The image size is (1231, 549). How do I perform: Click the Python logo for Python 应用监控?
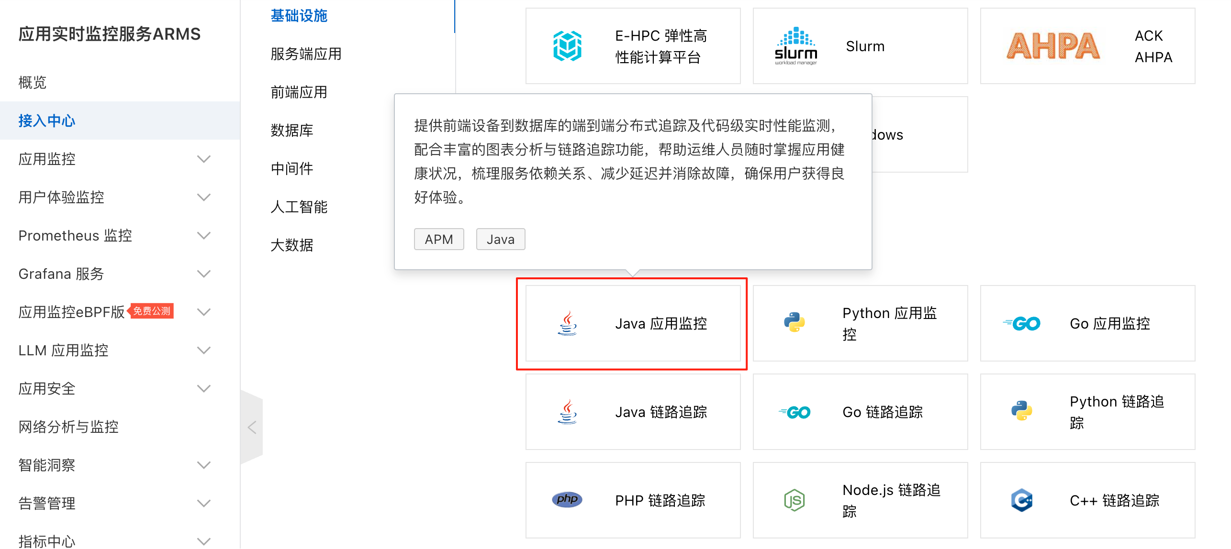(794, 323)
